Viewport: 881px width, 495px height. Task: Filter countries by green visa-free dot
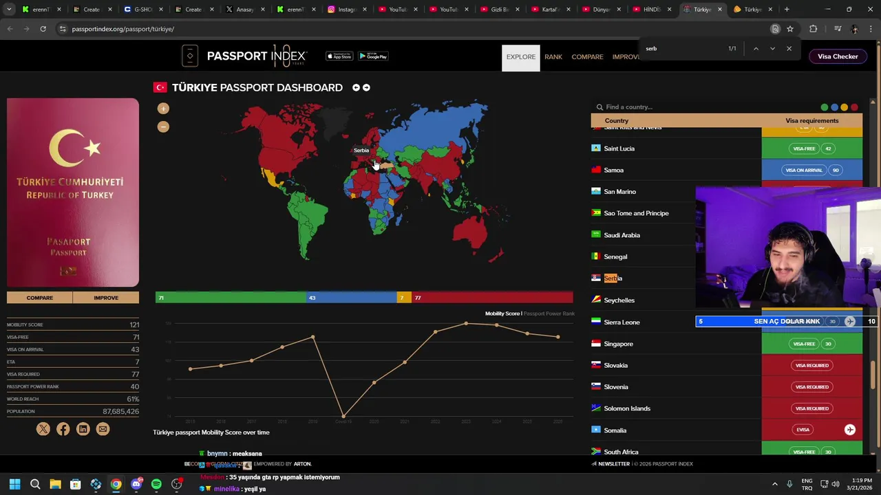pyautogui.click(x=825, y=107)
